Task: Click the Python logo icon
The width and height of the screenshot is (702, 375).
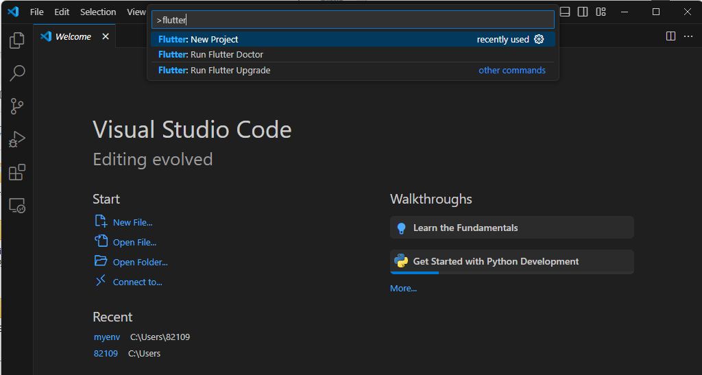Action: tap(401, 261)
